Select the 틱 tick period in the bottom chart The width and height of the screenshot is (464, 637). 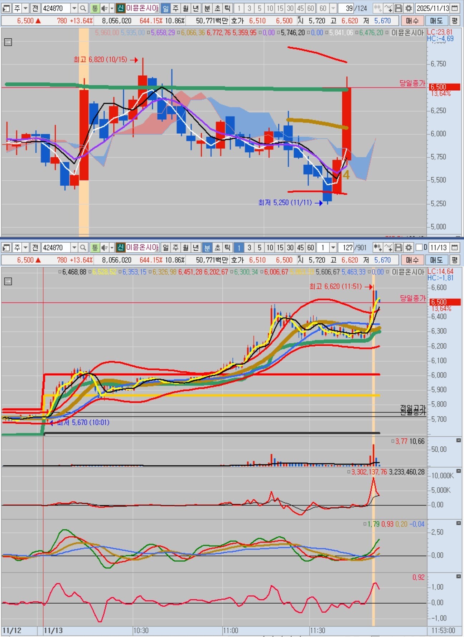[227, 247]
